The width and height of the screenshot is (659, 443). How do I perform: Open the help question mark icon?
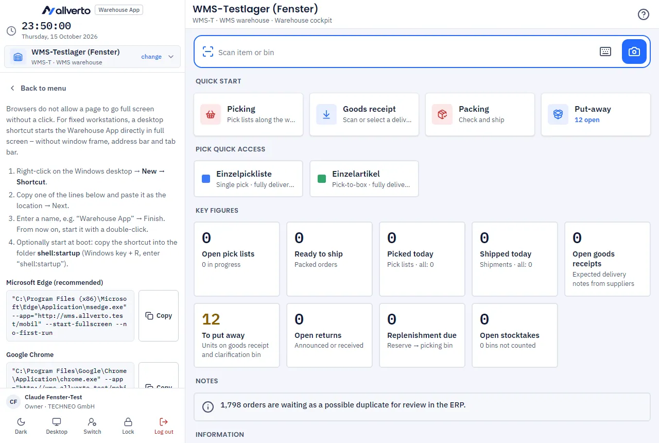coord(644,14)
